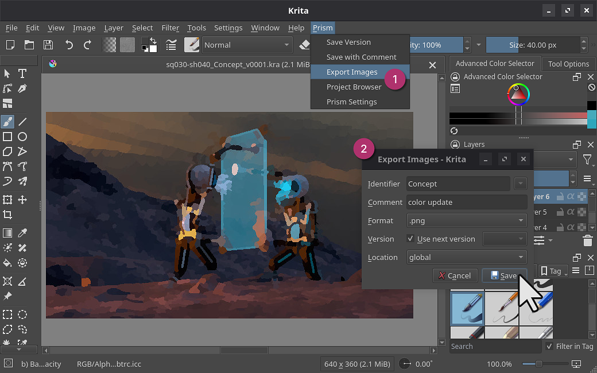Select the Rectangle tool
Image resolution: width=597 pixels, height=373 pixels.
point(7,137)
